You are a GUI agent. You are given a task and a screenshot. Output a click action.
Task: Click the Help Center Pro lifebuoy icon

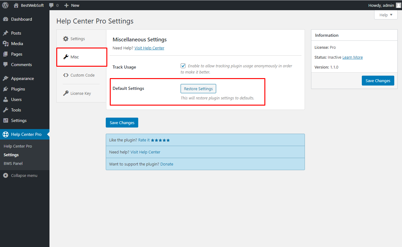(x=6, y=134)
